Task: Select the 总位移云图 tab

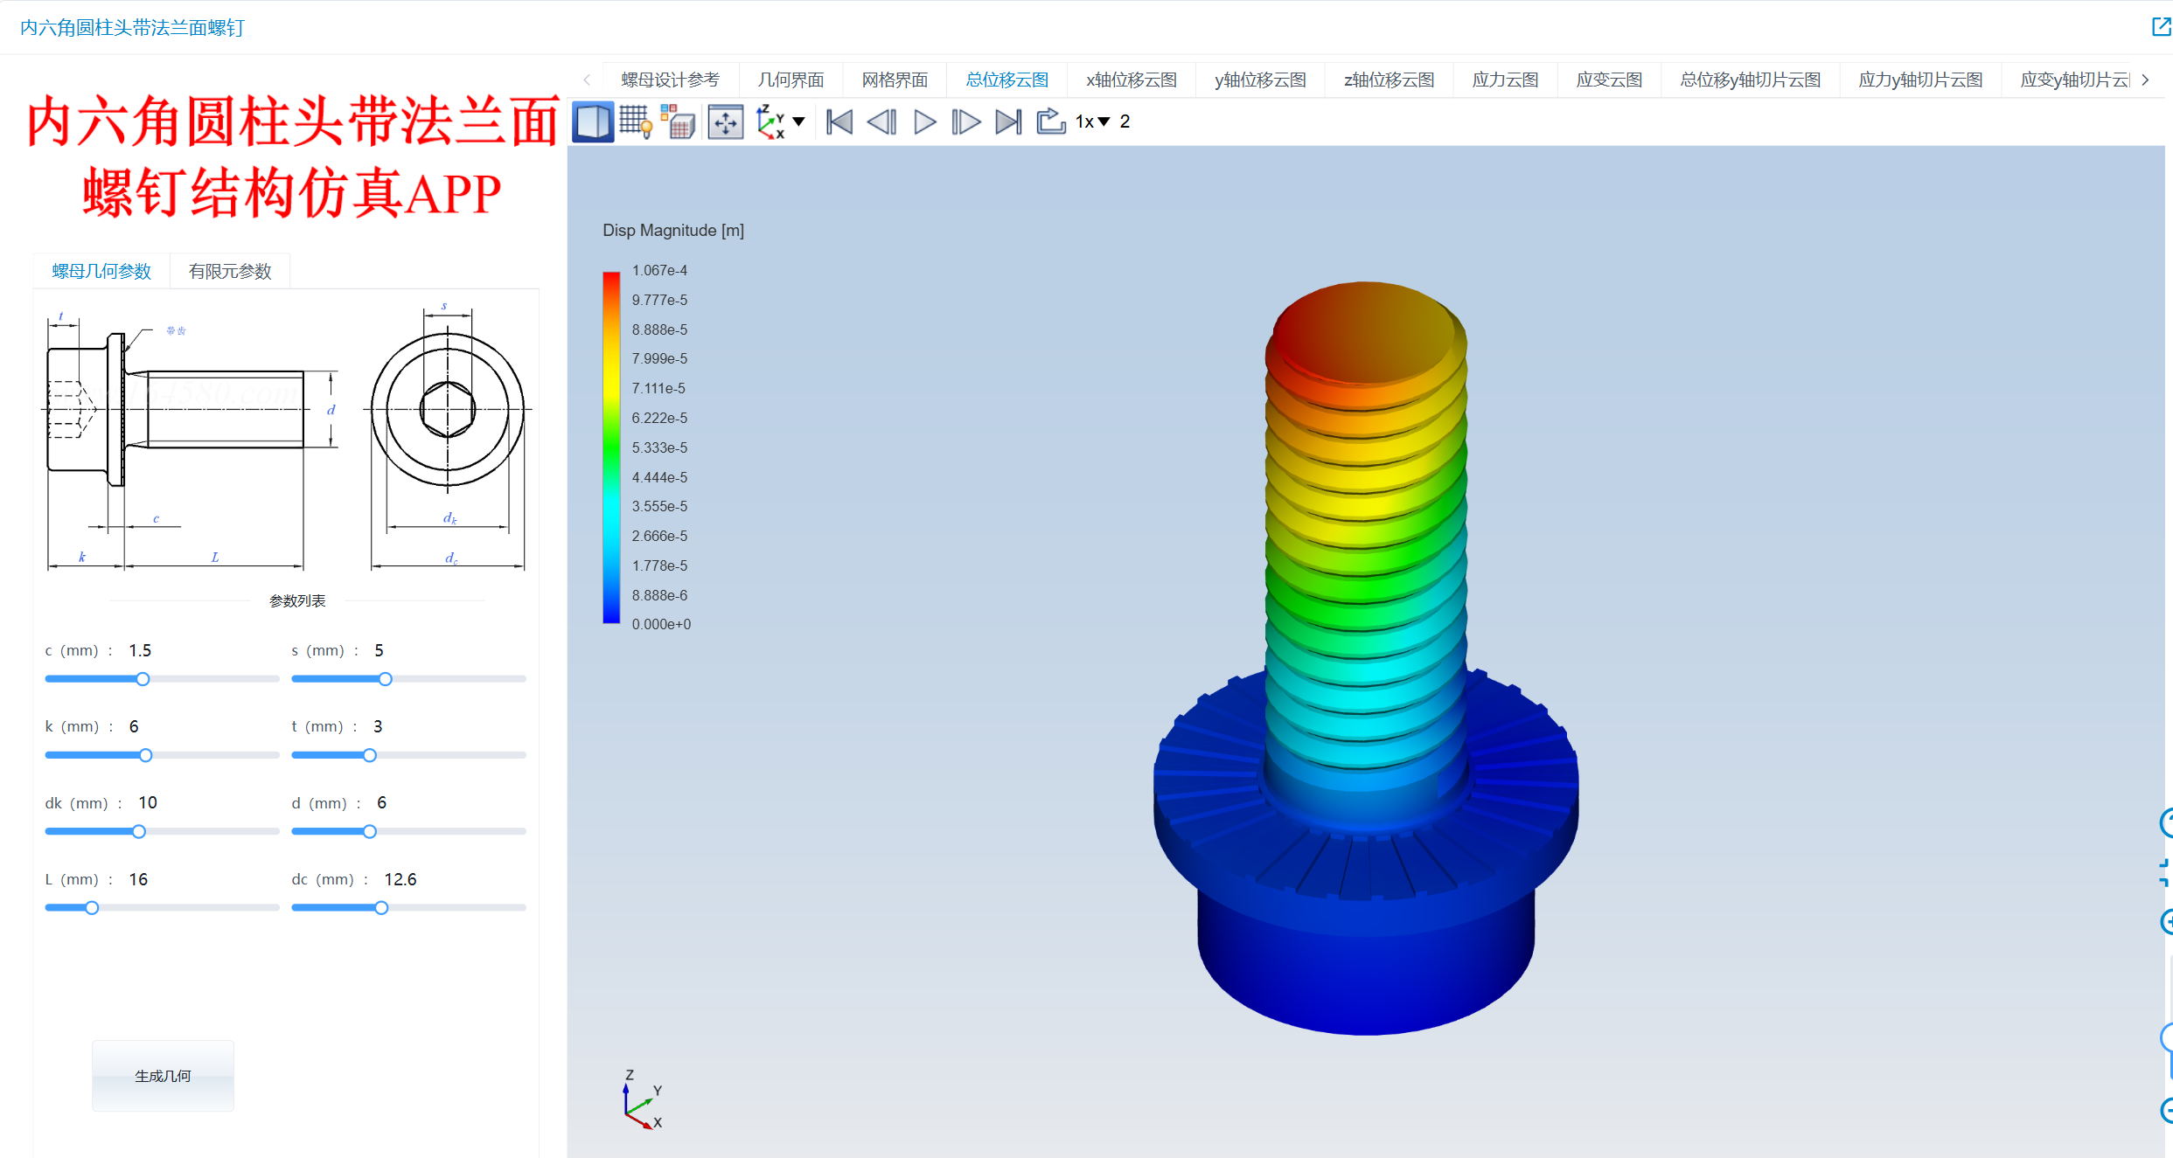Action: point(1006,80)
